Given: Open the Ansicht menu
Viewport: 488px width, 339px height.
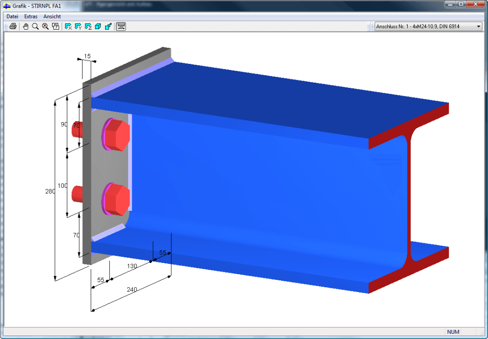Looking at the screenshot, I should [x=52, y=16].
